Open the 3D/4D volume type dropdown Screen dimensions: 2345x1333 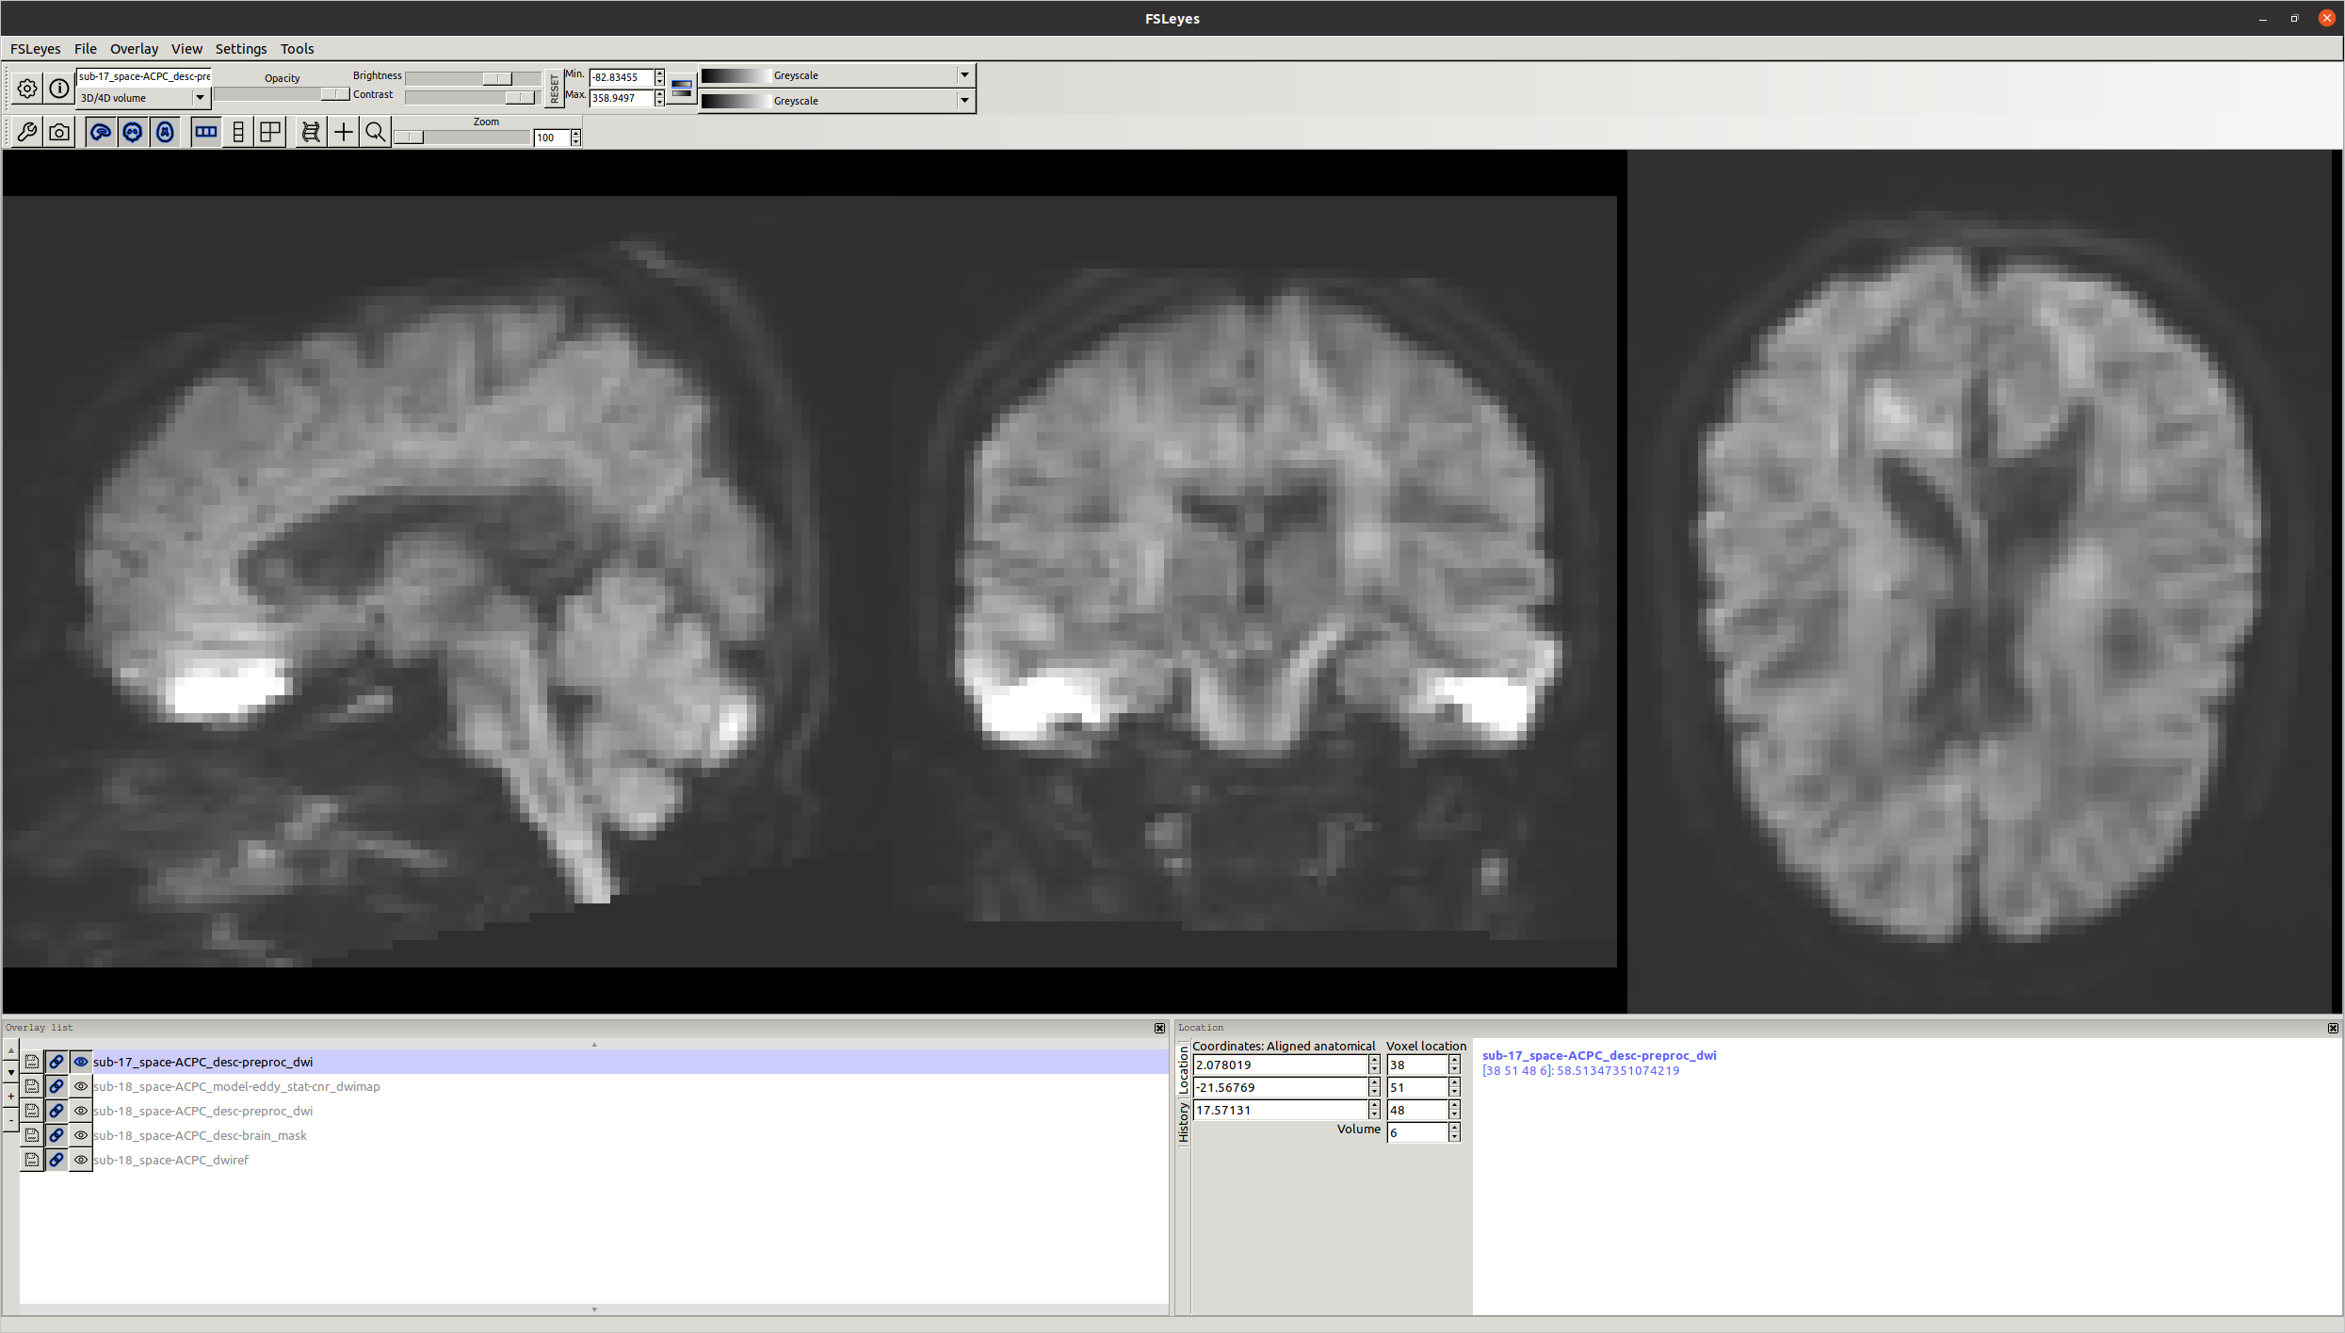coord(200,98)
